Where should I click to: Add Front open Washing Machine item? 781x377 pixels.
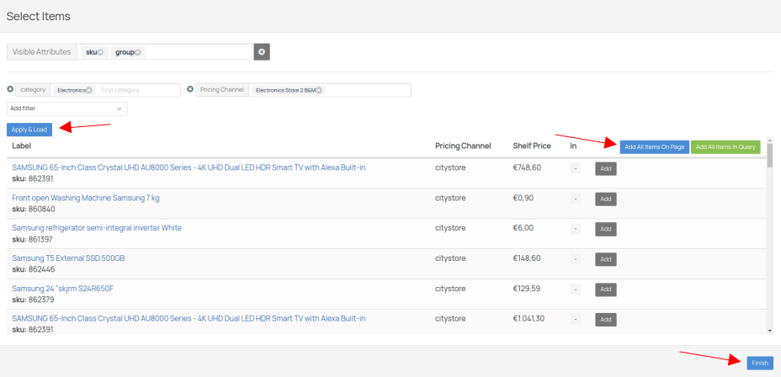pos(606,199)
